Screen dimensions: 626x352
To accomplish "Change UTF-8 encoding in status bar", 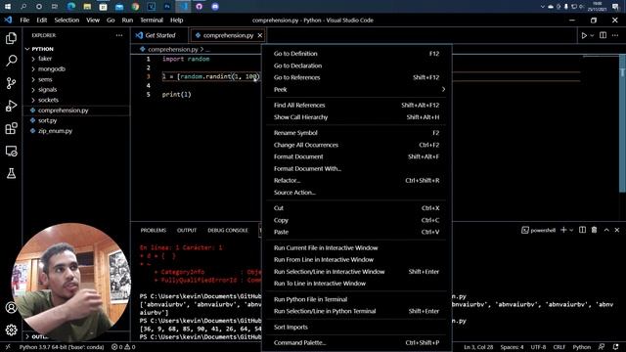I will pyautogui.click(x=538, y=347).
